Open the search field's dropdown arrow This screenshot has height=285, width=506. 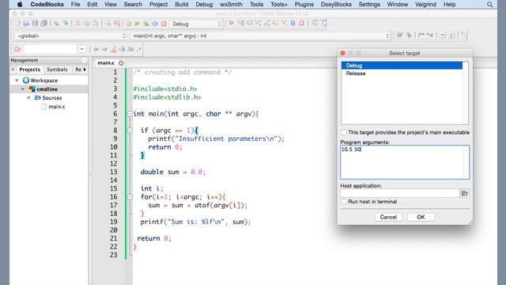coord(81,49)
